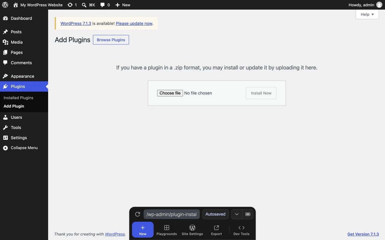This screenshot has height=240, width=385.
Task: Click the Choose file button
Action: coord(170,93)
